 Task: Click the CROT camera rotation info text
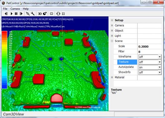point(37,19)
